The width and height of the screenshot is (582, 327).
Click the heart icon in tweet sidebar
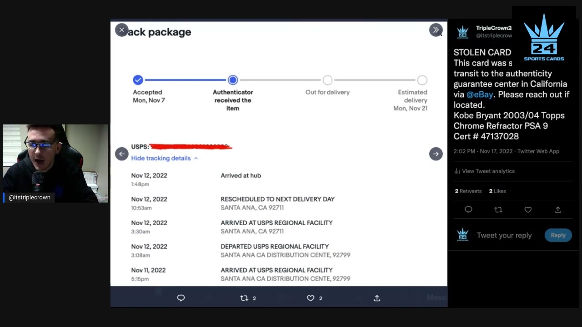coord(528,209)
